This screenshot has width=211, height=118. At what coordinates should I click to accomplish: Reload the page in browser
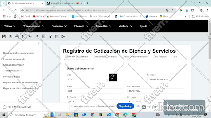point(16,10)
